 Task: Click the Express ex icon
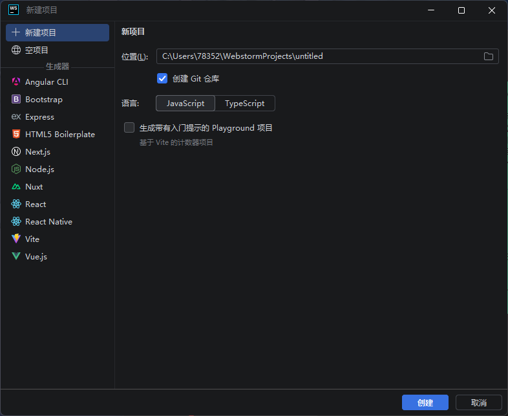coord(16,116)
